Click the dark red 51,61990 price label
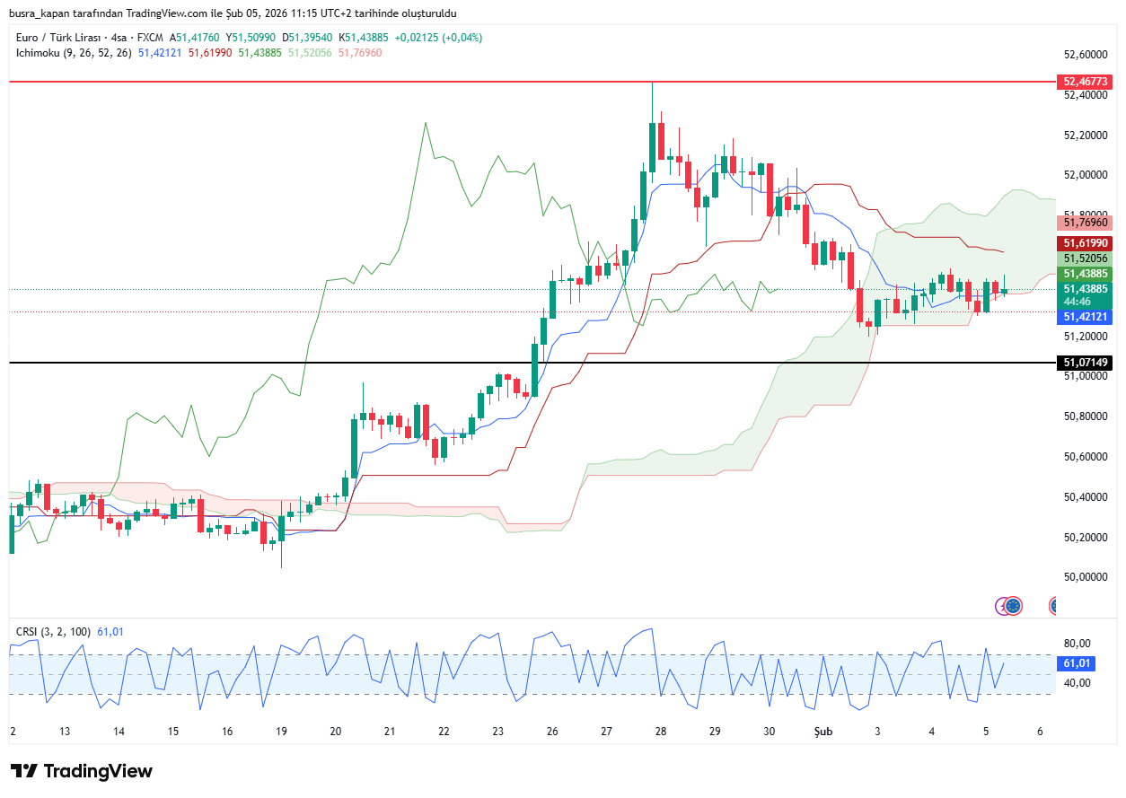Viewport: 1126px width, 798px height. click(x=1086, y=243)
